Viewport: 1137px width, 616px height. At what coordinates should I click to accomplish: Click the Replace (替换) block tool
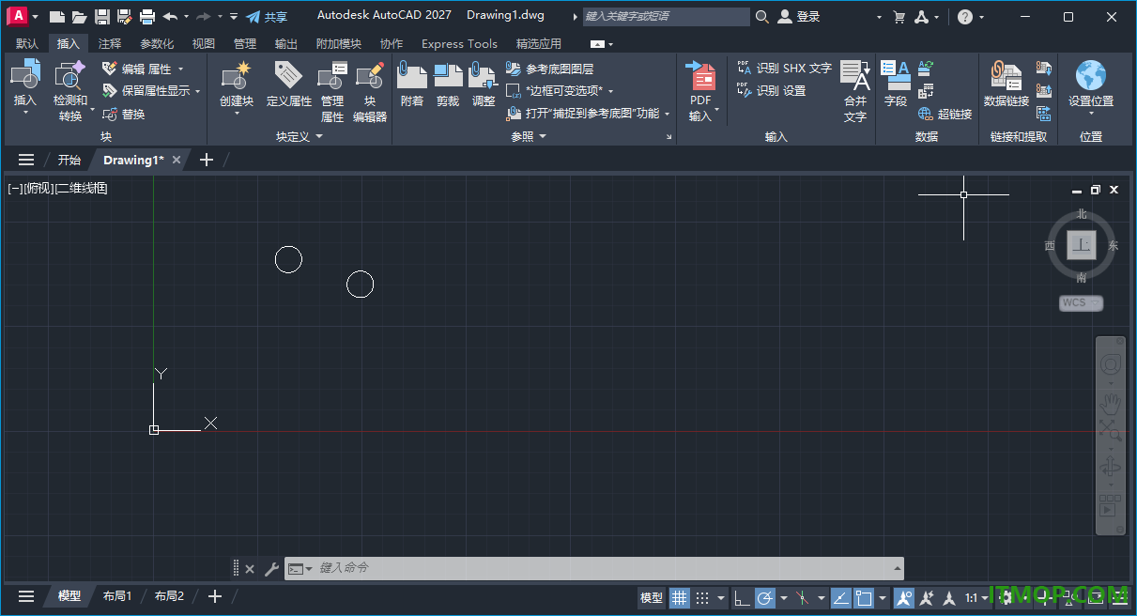124,115
